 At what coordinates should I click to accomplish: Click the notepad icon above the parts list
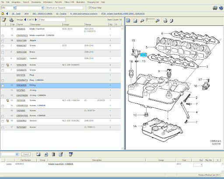point(4,20)
